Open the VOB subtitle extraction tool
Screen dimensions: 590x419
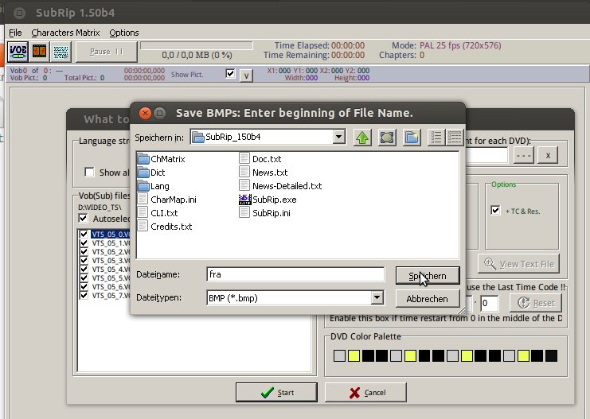pos(18,52)
